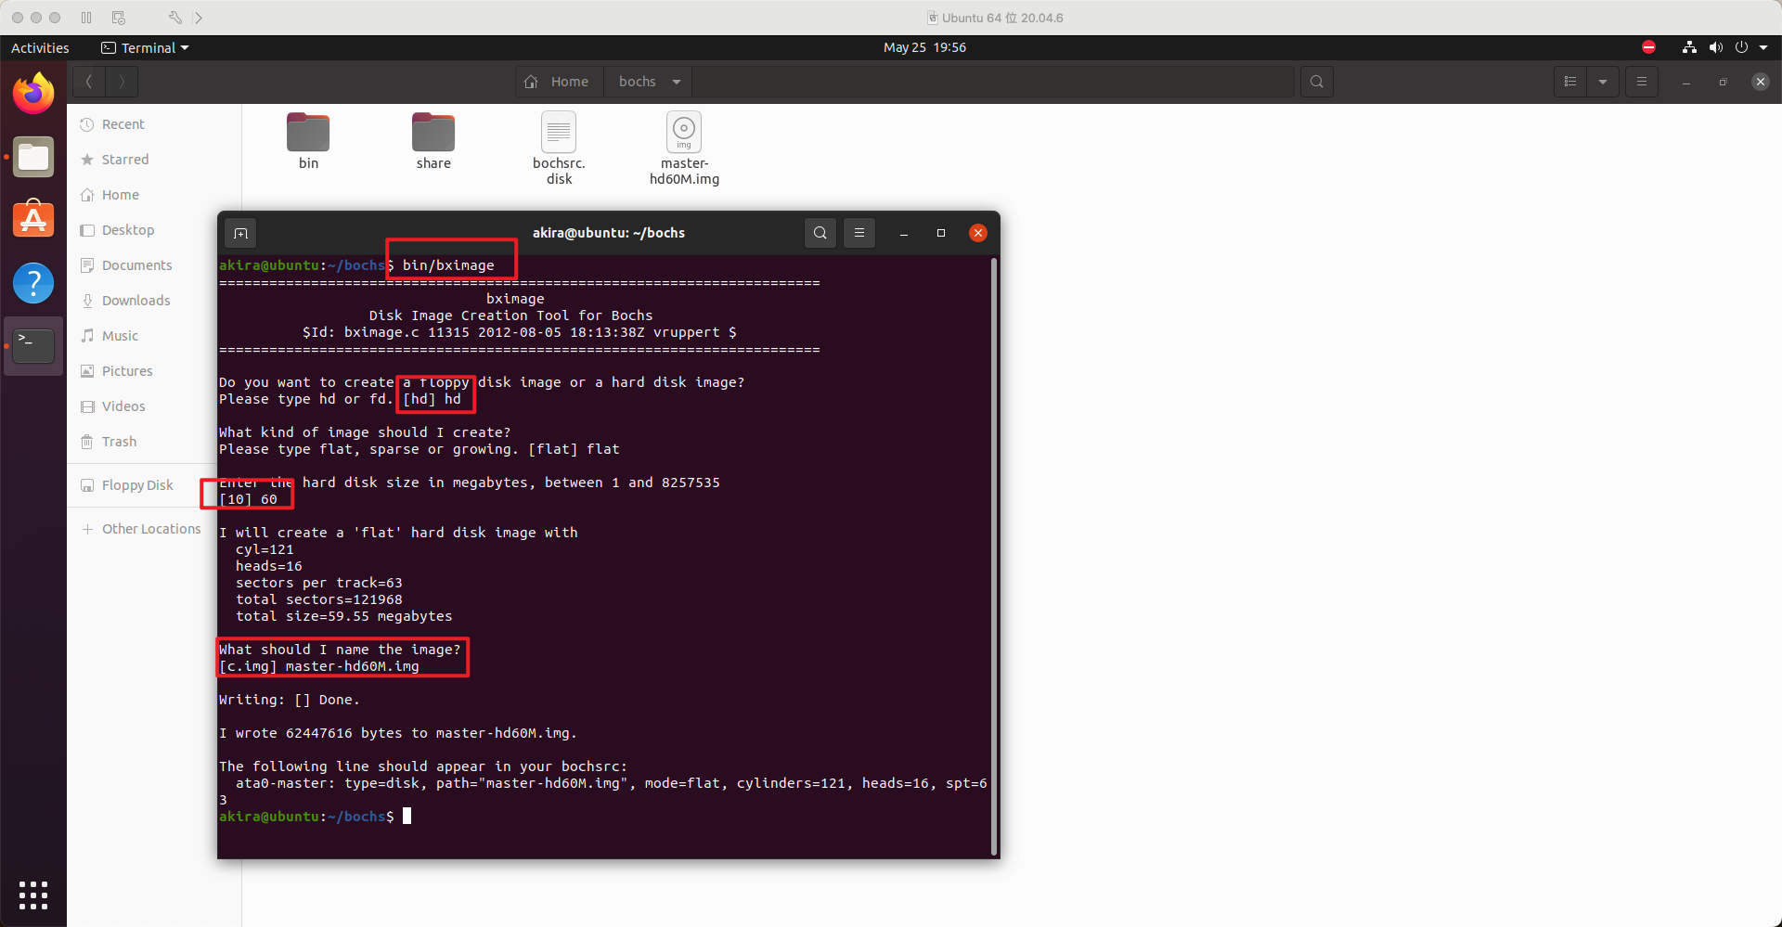
Task: Click the 'total sectors=121968' text in terminal
Action: pos(319,599)
